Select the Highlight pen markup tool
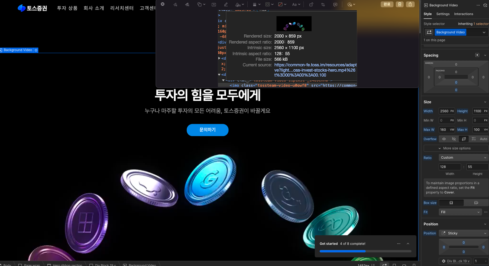 (226, 4)
